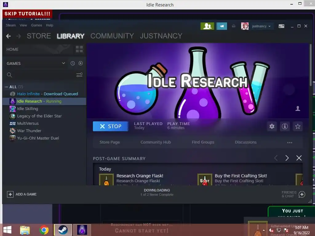Select Idle Research in games list
The height and width of the screenshot is (236, 315).
point(44,101)
